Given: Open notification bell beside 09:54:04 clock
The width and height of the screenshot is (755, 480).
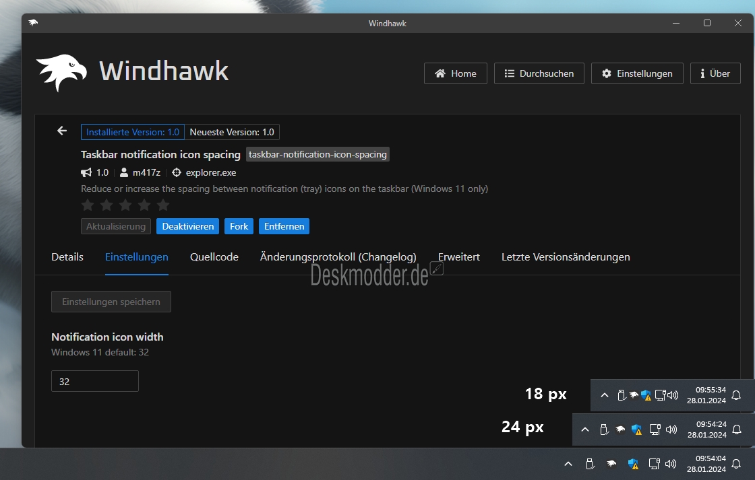Looking at the screenshot, I should click(736, 464).
